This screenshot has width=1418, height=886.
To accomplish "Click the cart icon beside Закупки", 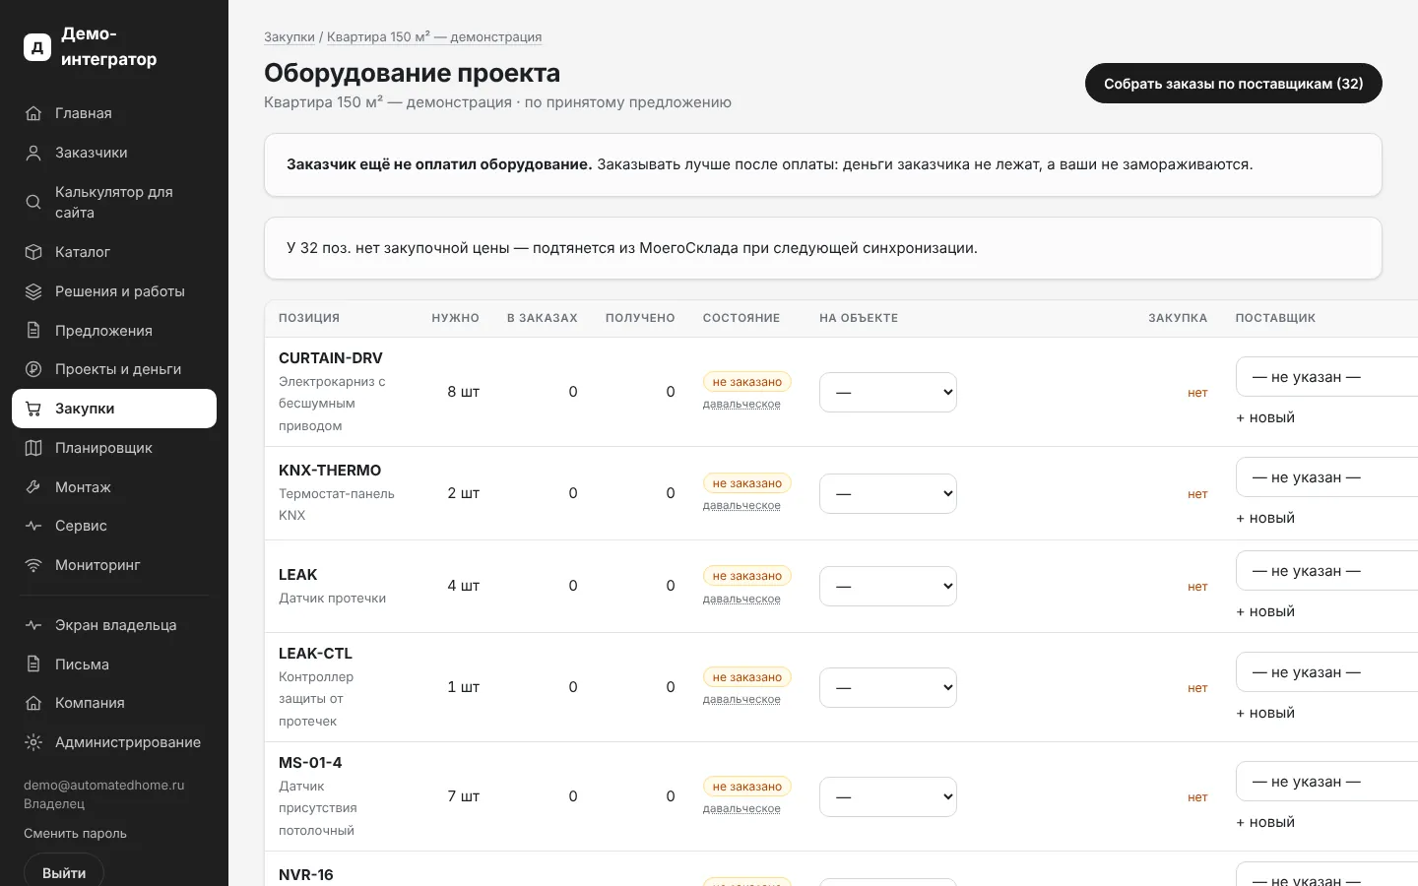I will pyautogui.click(x=33, y=409).
